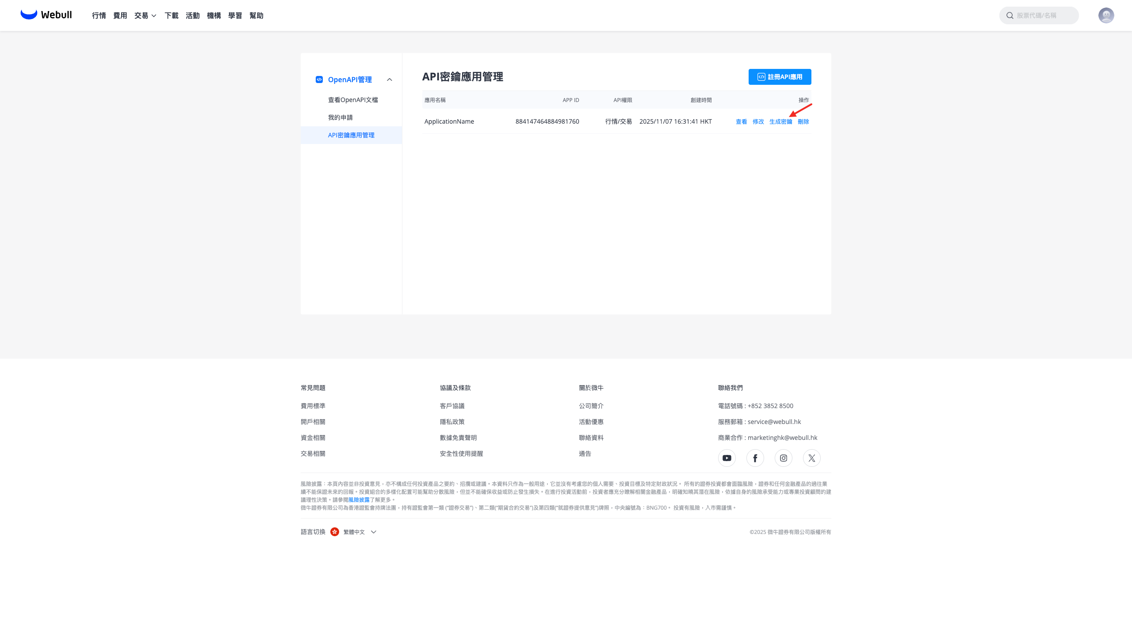Click the 註冊API應用 button
Screen dimensions: 1132x636
(x=780, y=77)
